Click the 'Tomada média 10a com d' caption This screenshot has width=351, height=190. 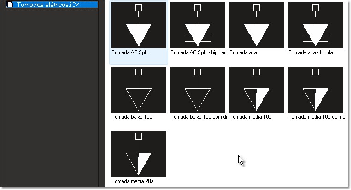(316, 117)
